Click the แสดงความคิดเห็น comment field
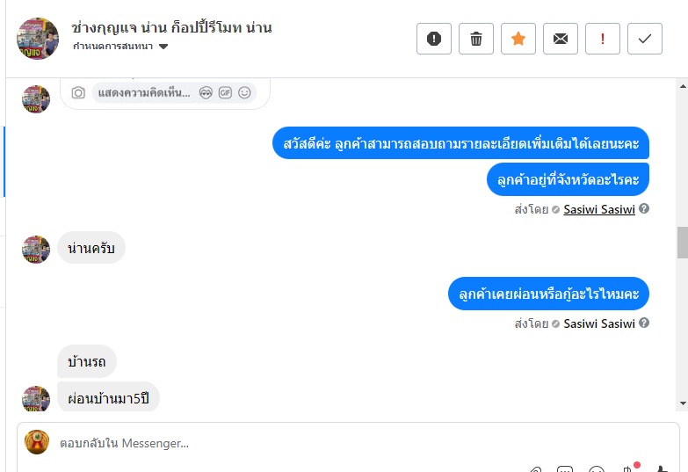The image size is (688, 472). [x=144, y=92]
